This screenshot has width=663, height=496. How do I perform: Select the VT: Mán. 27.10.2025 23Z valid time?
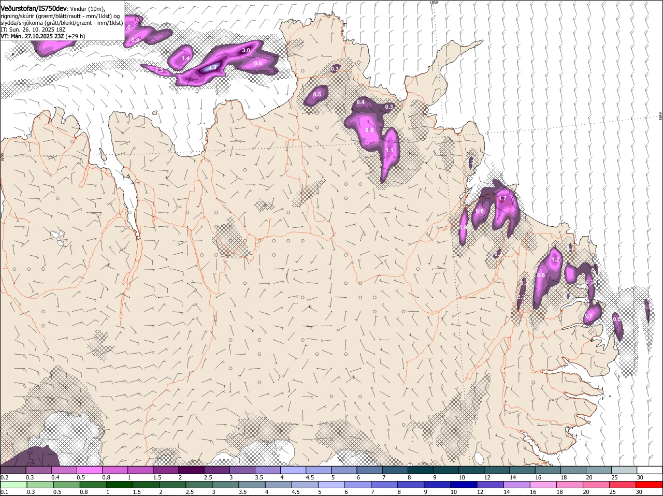[x=32, y=36]
